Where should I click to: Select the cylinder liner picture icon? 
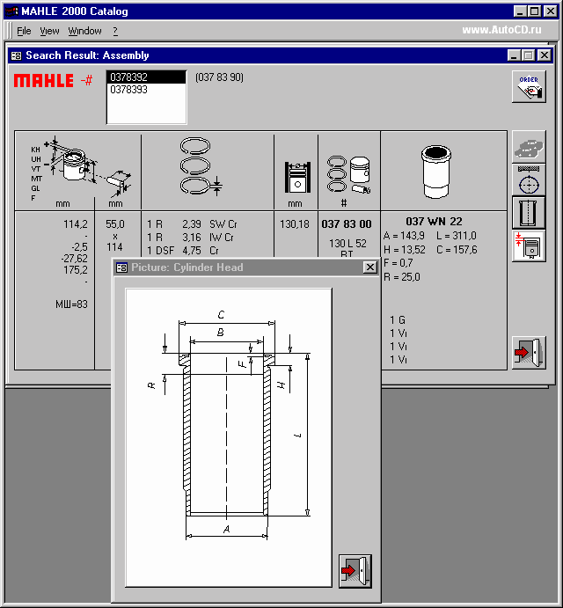click(529, 213)
